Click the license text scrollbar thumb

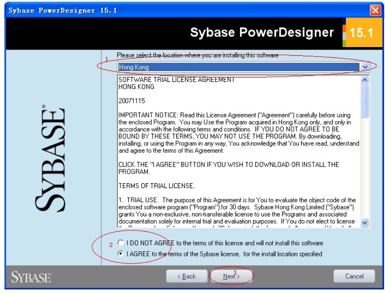[x=364, y=101]
